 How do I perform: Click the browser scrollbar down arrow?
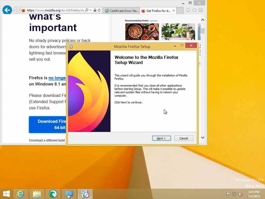coord(203,137)
